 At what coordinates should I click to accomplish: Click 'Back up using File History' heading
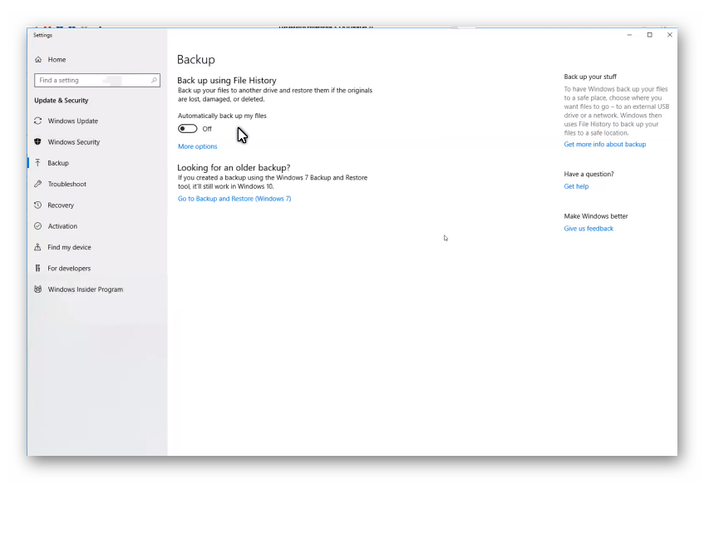(x=227, y=81)
